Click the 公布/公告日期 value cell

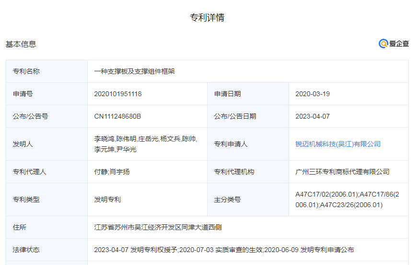point(313,116)
